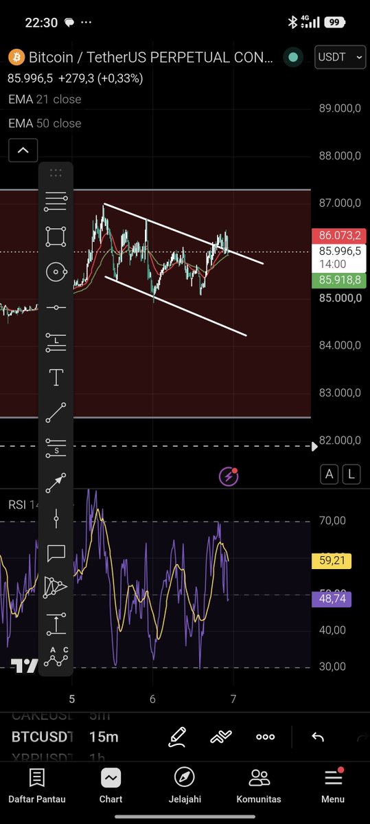Select the Price range measure tool

point(56,624)
